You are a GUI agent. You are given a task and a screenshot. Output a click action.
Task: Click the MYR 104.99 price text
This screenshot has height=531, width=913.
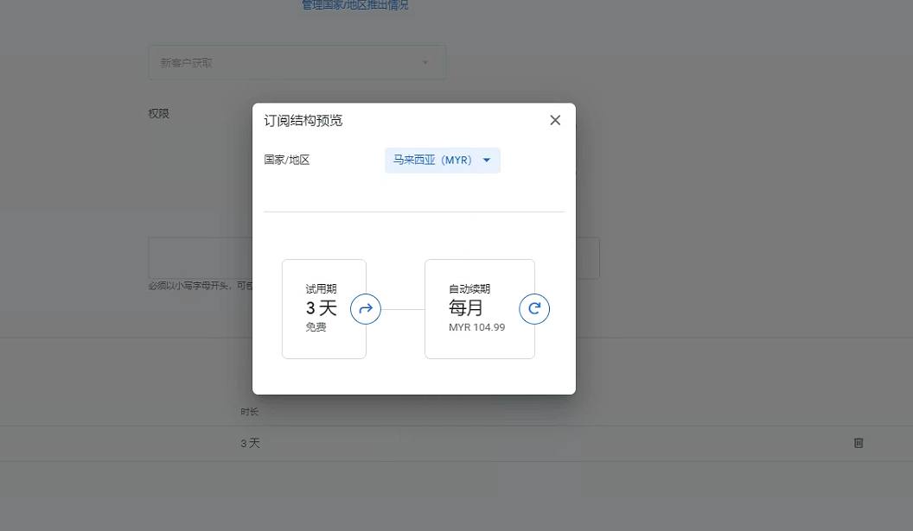pos(477,327)
